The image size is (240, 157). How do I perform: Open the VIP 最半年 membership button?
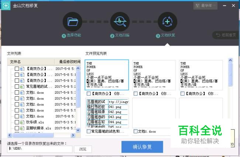pyautogui.click(x=205, y=6)
